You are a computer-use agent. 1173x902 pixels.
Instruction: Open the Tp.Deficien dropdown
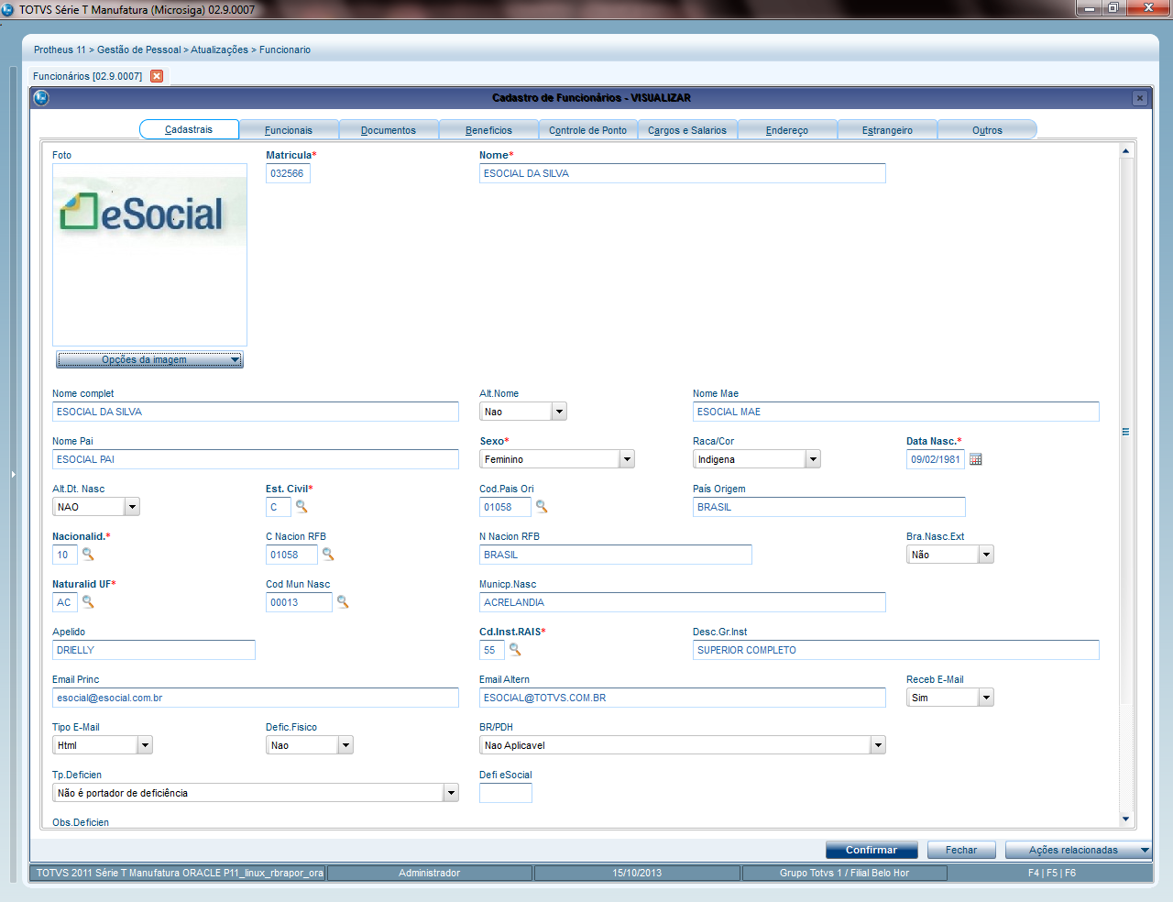point(451,793)
